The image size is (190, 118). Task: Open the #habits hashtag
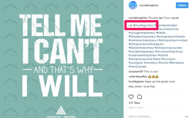click(161, 33)
